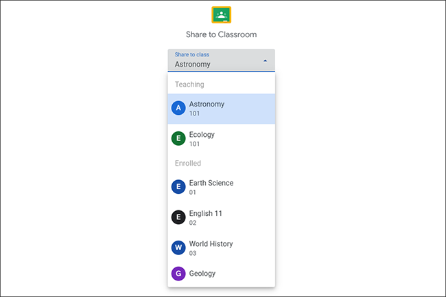Click the purple G avatar for Geology

pyautogui.click(x=178, y=274)
